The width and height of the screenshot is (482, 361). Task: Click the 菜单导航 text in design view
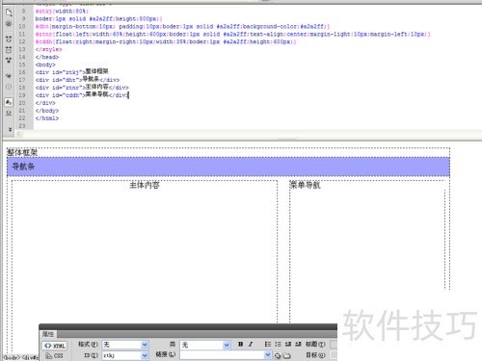click(x=306, y=185)
